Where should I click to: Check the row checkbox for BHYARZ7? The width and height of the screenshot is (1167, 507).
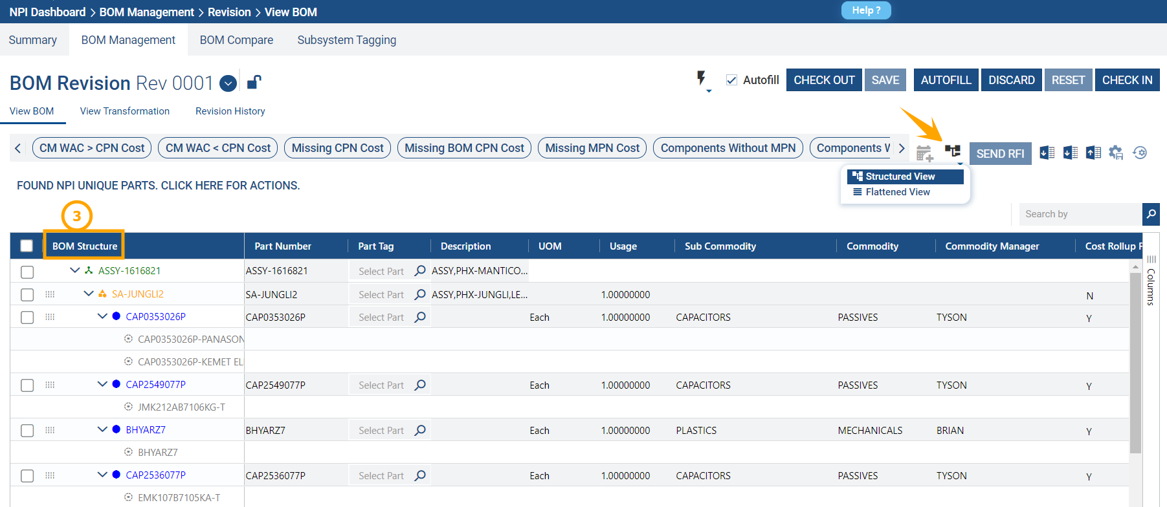27,431
